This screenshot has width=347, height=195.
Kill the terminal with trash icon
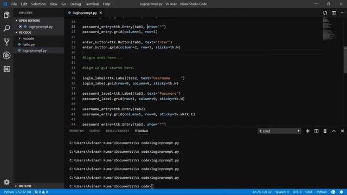[x=325, y=131]
